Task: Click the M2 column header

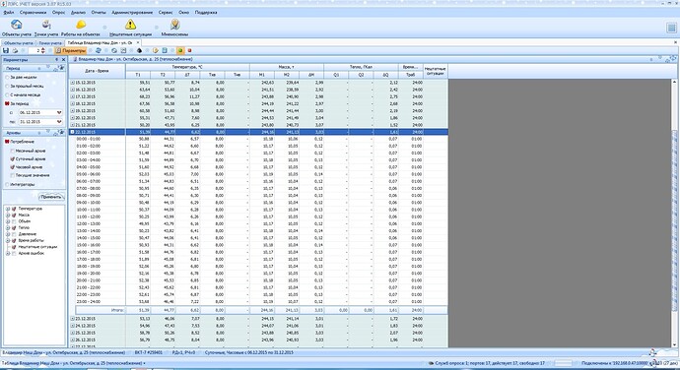Action: (x=287, y=75)
